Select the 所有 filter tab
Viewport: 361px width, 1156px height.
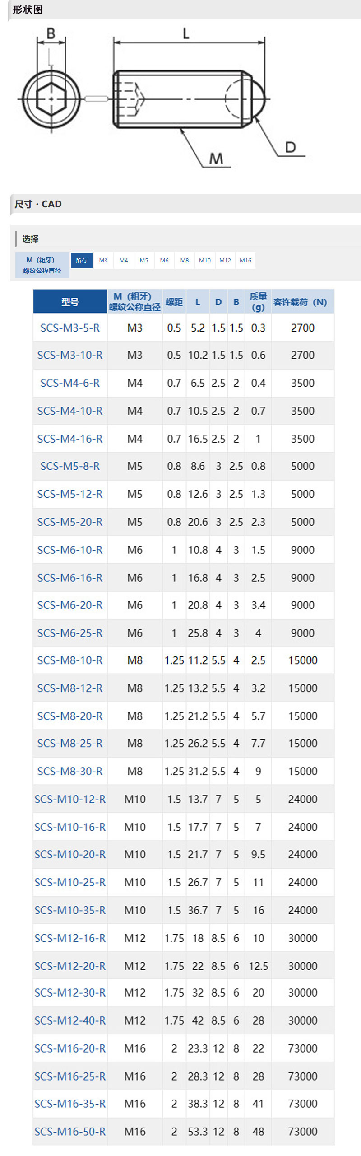tap(82, 260)
